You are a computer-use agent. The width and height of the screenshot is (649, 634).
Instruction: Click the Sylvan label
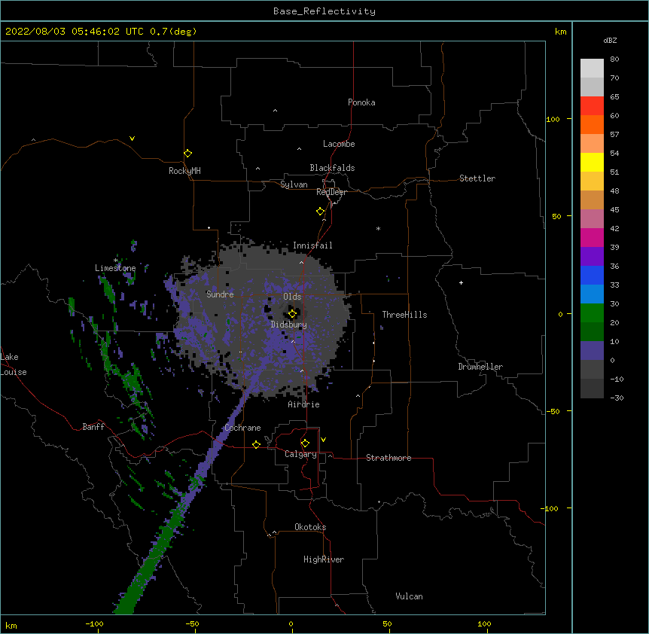294,184
